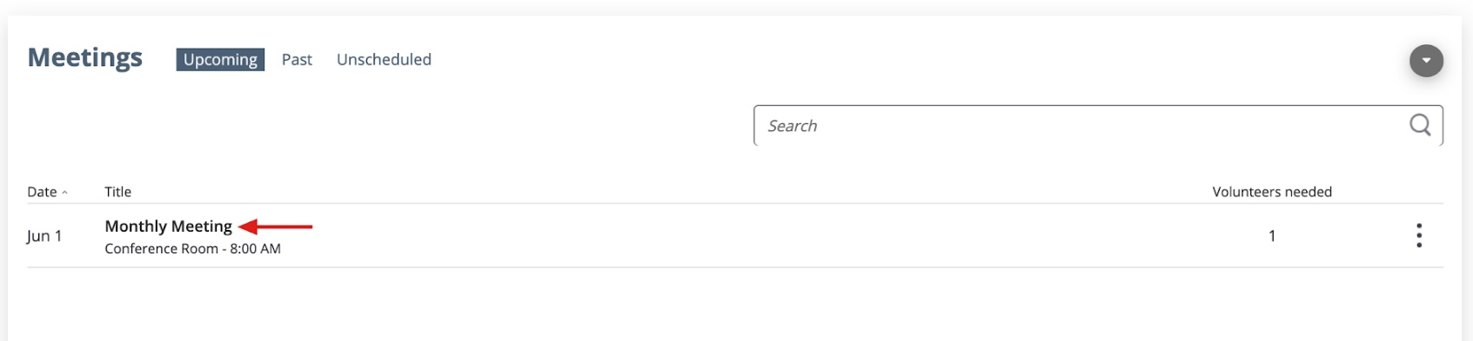Viewport: 1473px width, 341px height.
Task: Sort meetings by the Date column header
Action: coord(42,192)
